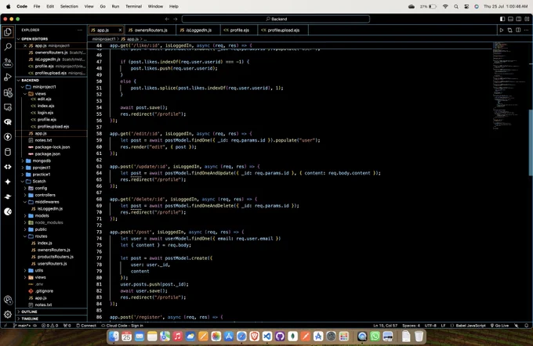This screenshot has width=533, height=346.
Task: Click the Spaces: 4 indentation setting
Action: click(411, 326)
